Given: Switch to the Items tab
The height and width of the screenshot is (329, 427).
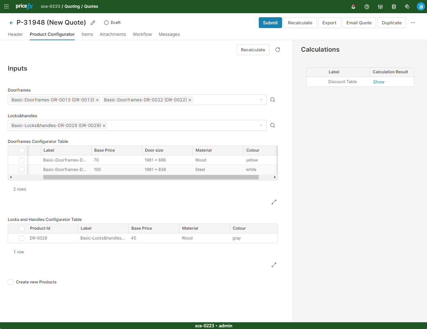Looking at the screenshot, I should coord(87,34).
